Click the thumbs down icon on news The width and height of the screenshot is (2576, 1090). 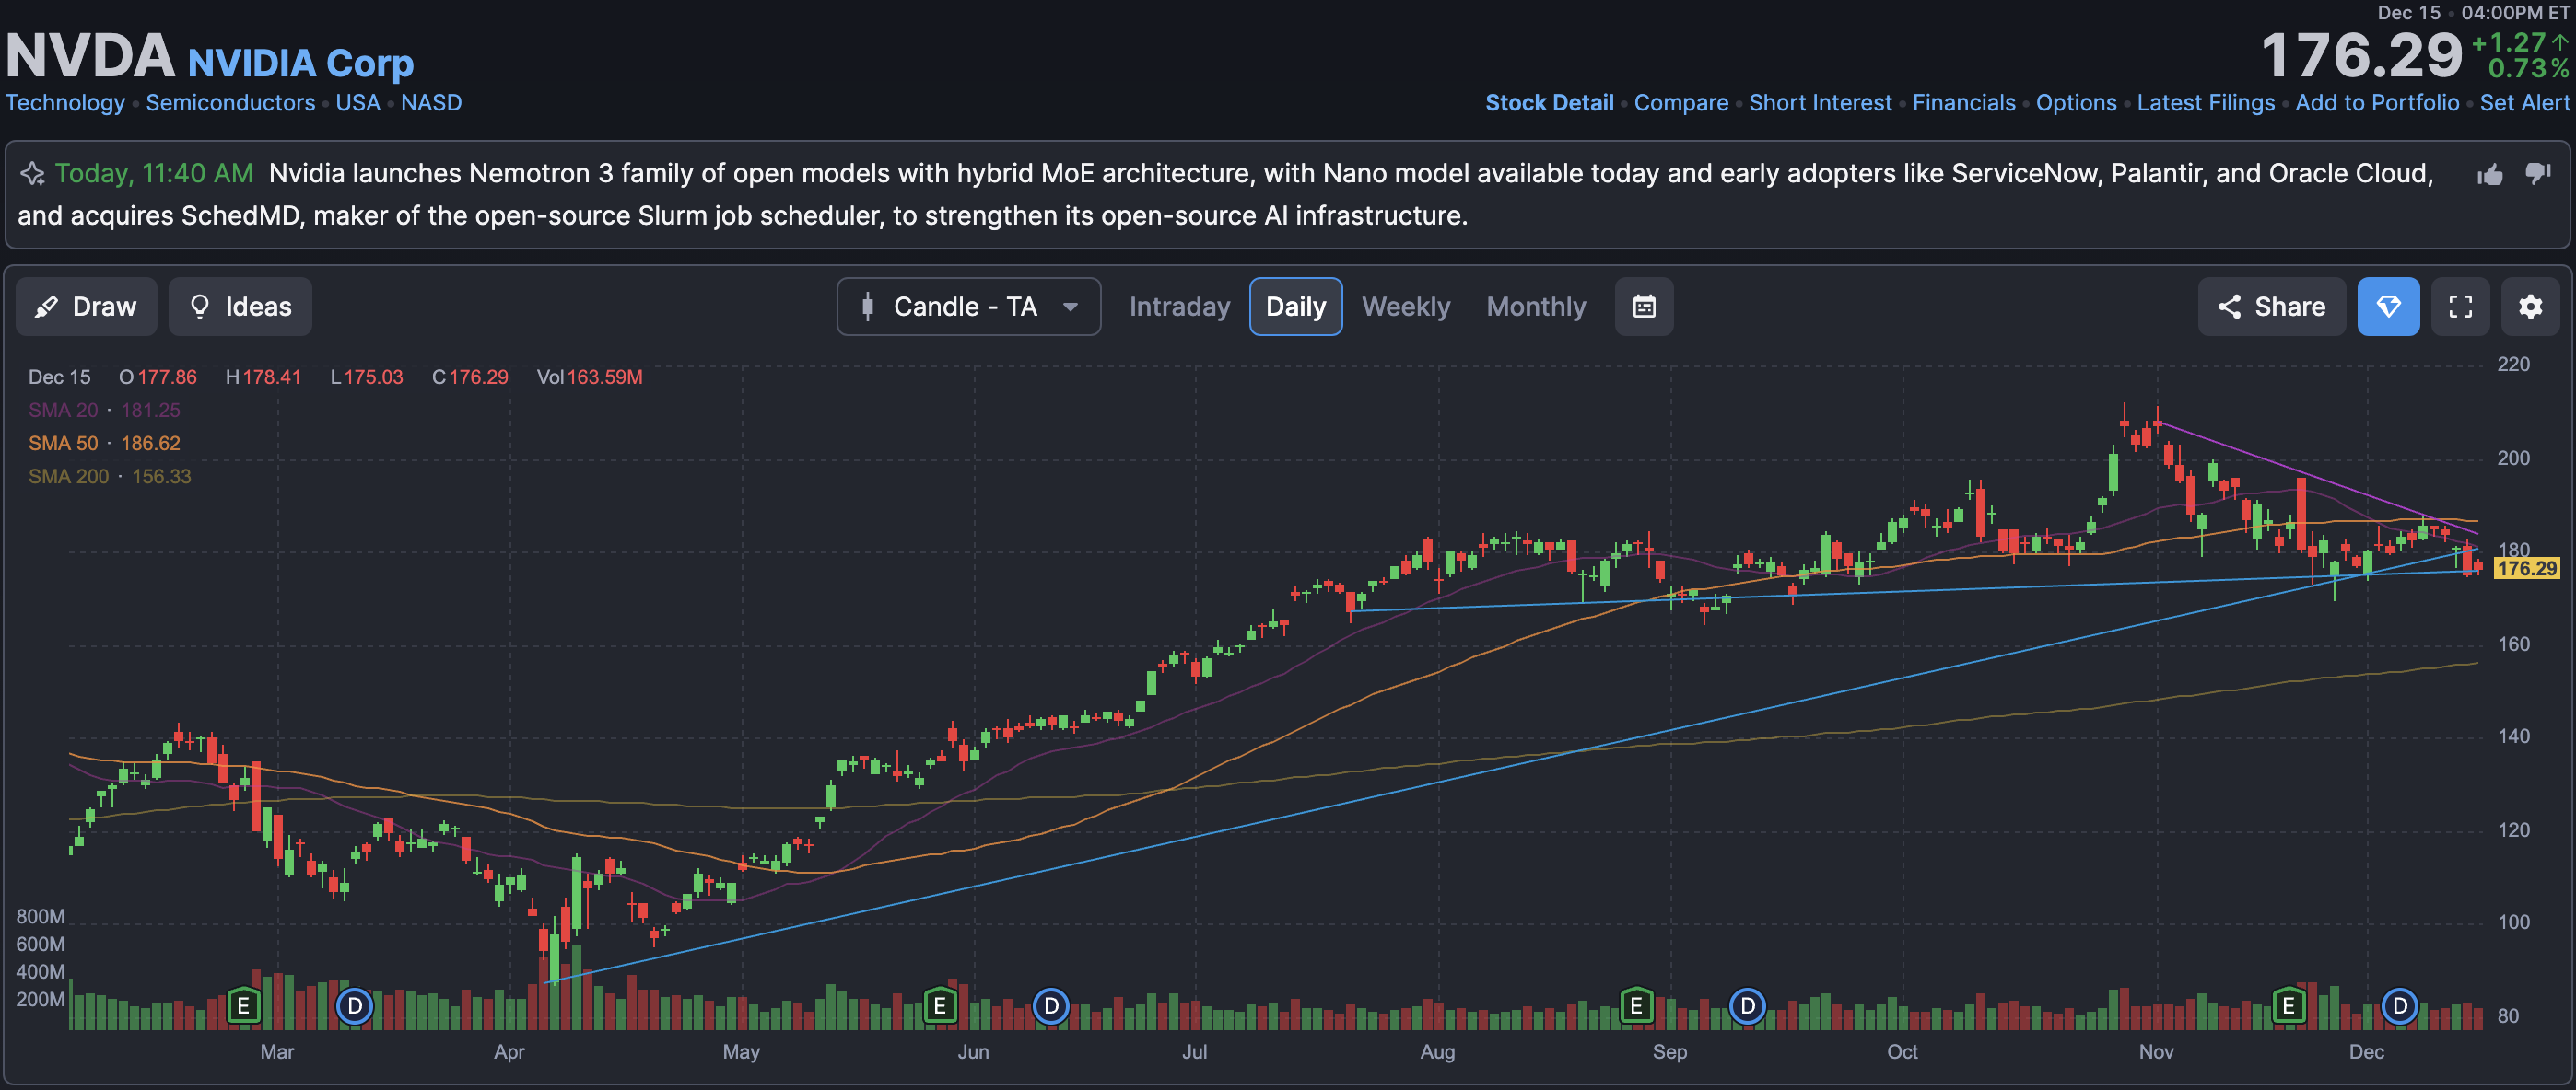(x=2537, y=174)
